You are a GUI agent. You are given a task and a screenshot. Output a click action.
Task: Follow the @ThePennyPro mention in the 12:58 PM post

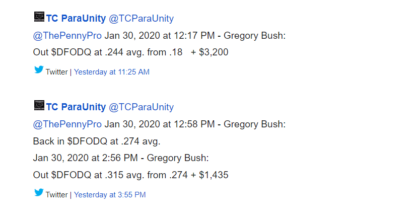pos(67,124)
